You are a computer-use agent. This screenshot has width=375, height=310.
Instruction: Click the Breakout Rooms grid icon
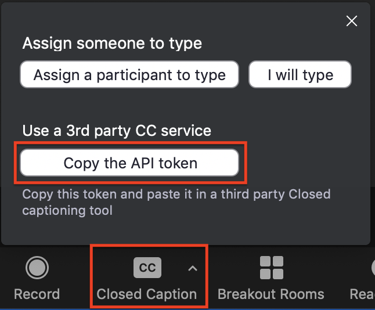[271, 268]
